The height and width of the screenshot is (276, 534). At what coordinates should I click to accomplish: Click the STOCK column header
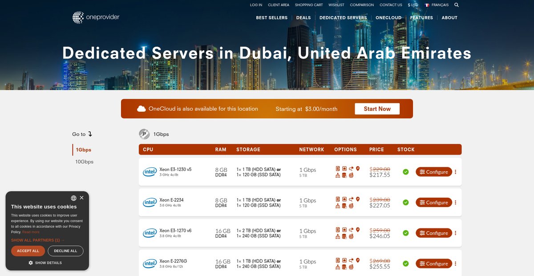pyautogui.click(x=406, y=150)
